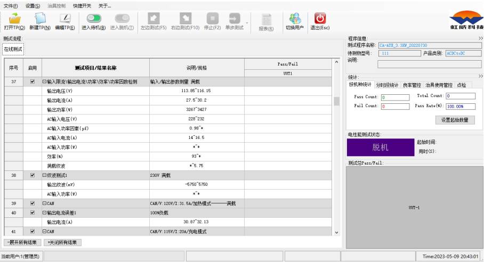Click the 测试项目/结果名称 column header
Viewport: 484px width, 262px height.
(96, 68)
